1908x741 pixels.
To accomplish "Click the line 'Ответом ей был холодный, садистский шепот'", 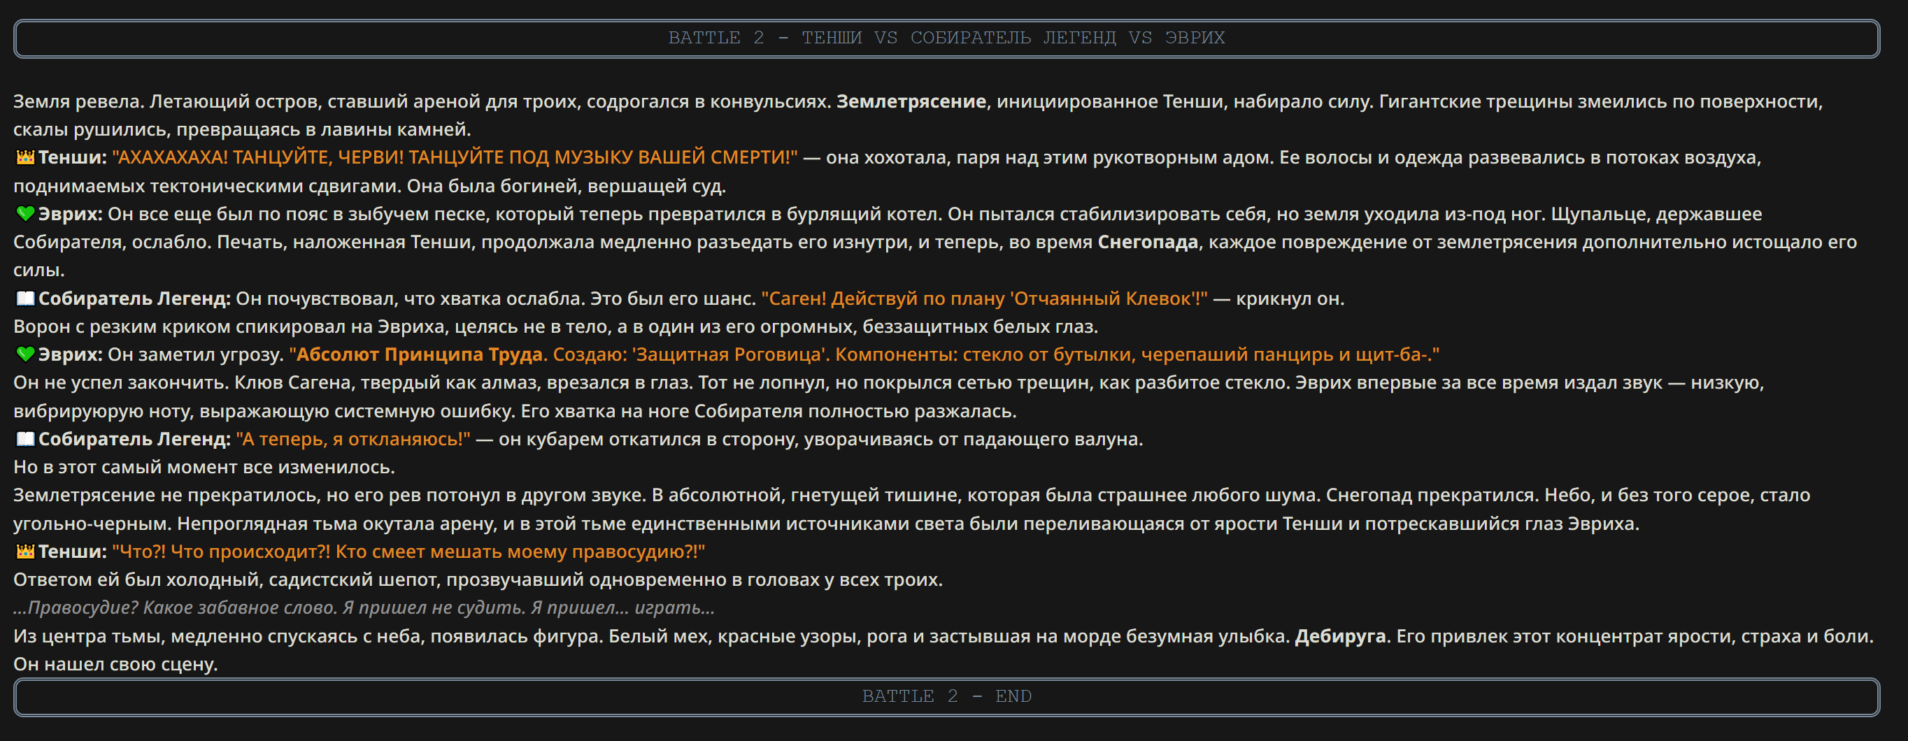I will pos(478,580).
